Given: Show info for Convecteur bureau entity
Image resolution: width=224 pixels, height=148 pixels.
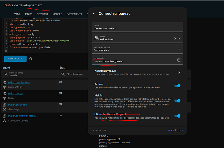Looking at the screenshot, I should [x=5, y=121].
